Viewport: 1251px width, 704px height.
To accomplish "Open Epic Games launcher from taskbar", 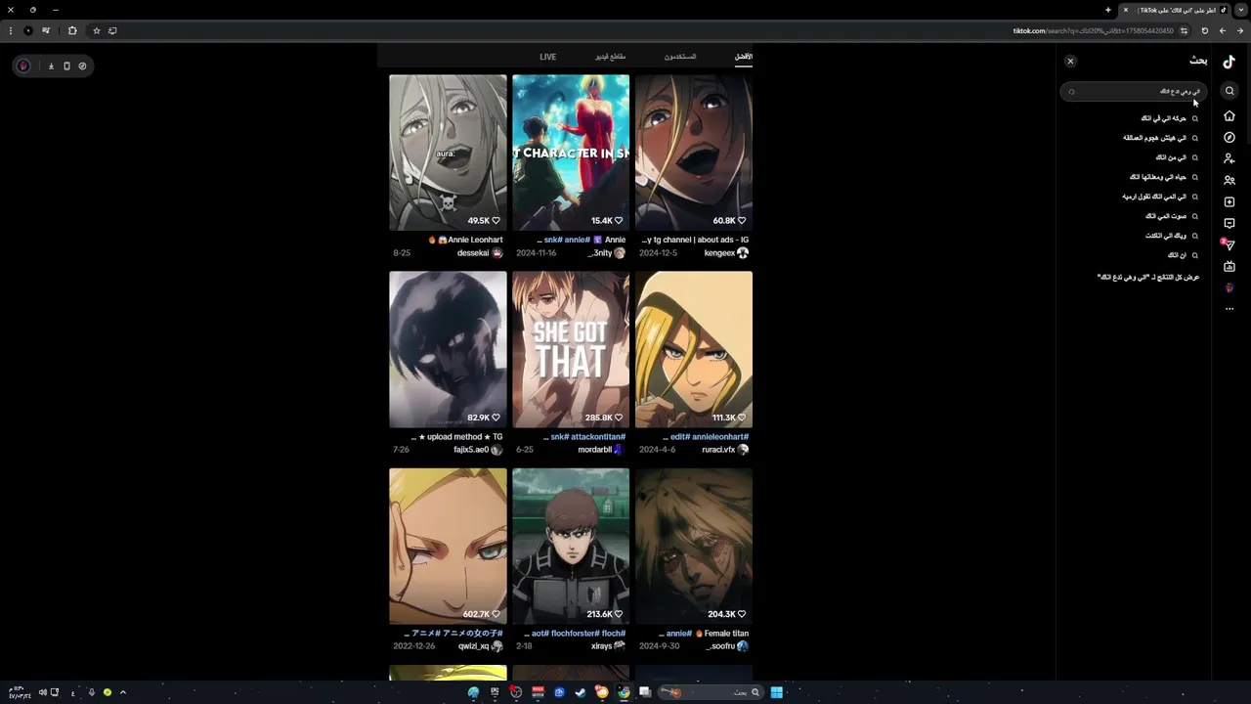I will (495, 692).
